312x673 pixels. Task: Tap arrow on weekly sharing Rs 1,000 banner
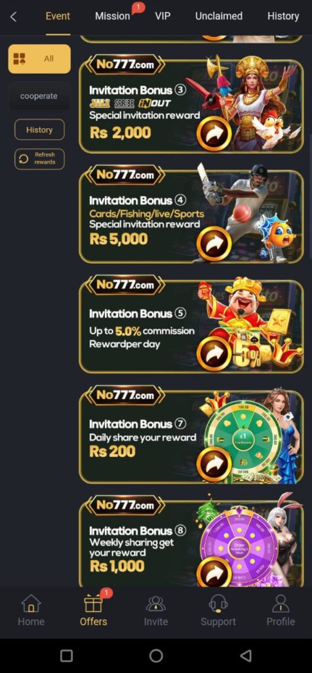(214, 572)
